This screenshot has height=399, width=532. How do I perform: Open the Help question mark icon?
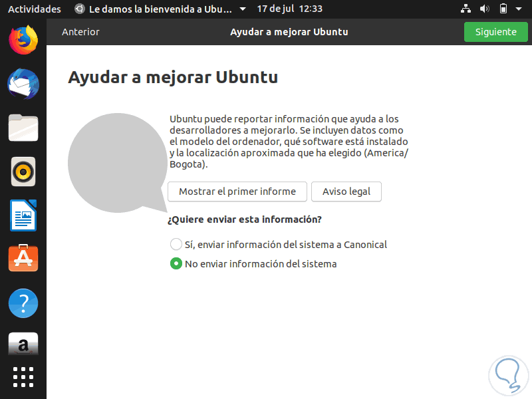23,303
